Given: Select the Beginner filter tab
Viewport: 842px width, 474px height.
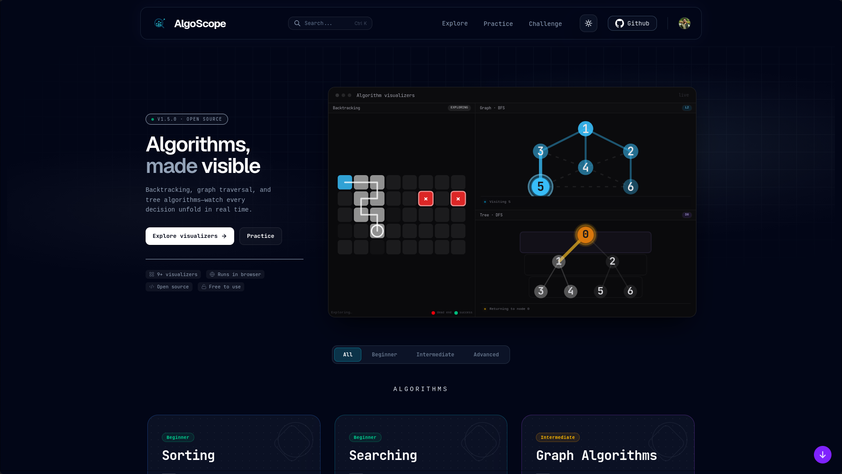Looking at the screenshot, I should 385,355.
